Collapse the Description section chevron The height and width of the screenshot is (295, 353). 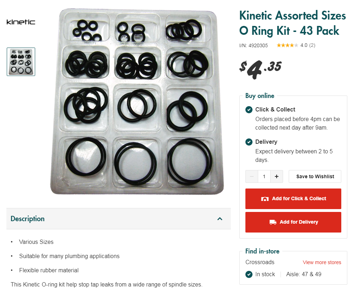pos(220,219)
